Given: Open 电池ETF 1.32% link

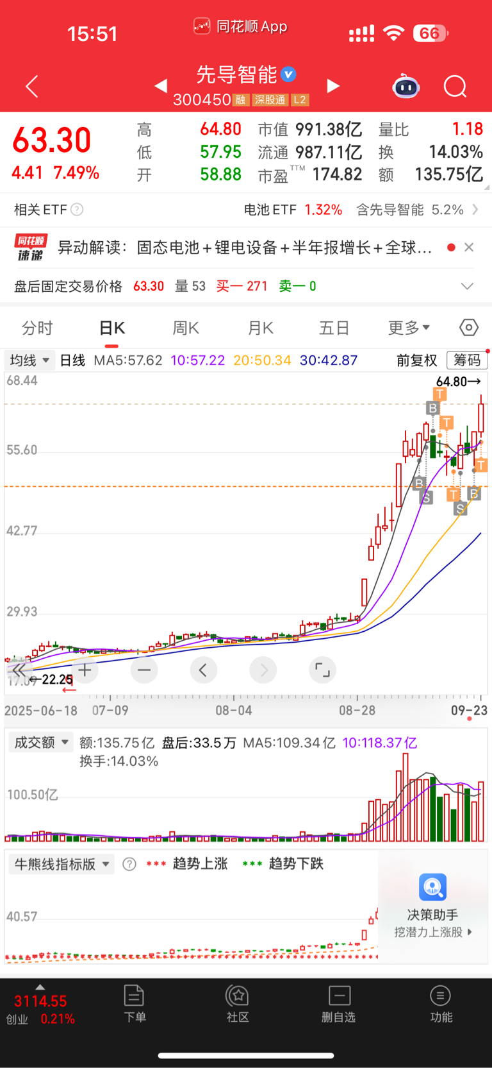Looking at the screenshot, I should point(293,210).
